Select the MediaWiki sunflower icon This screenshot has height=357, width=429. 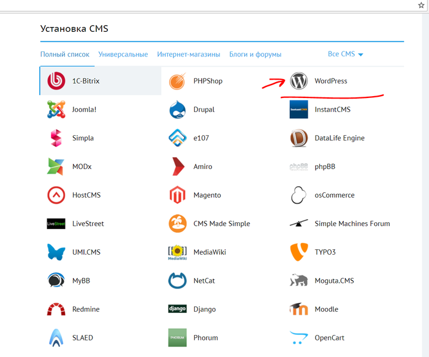177,252
